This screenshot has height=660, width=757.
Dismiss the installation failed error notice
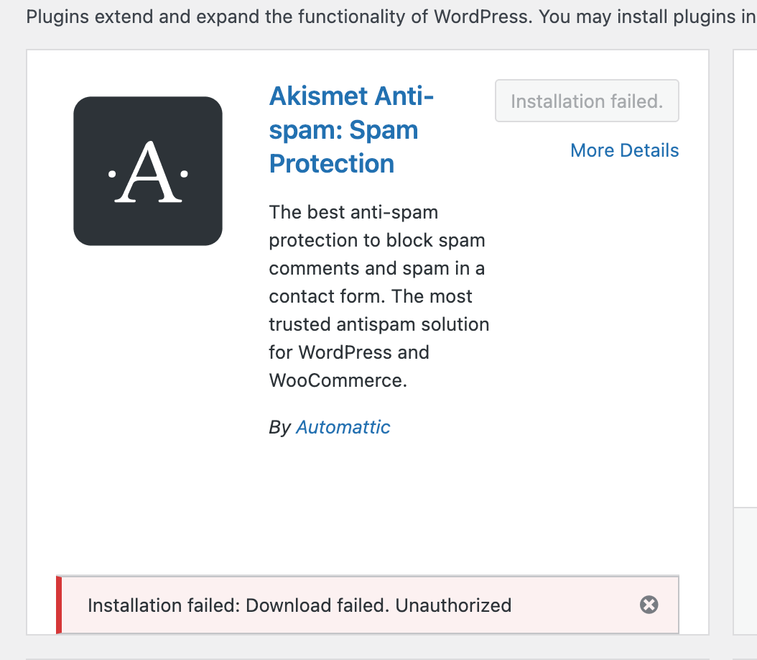649,605
